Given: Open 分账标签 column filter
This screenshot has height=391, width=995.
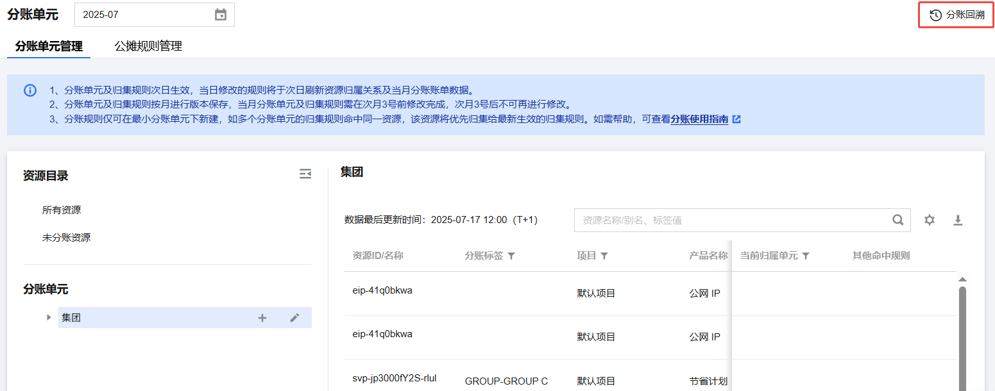Looking at the screenshot, I should click(x=511, y=256).
